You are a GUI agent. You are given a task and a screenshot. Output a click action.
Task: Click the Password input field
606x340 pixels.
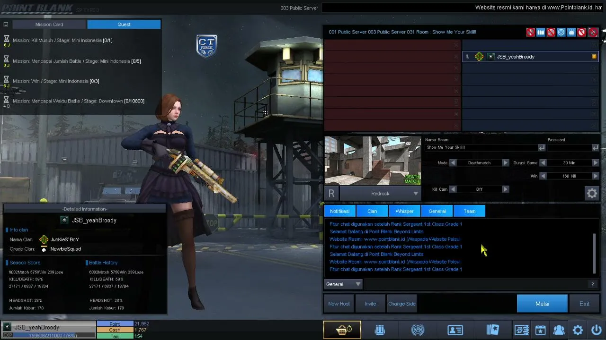pos(569,148)
